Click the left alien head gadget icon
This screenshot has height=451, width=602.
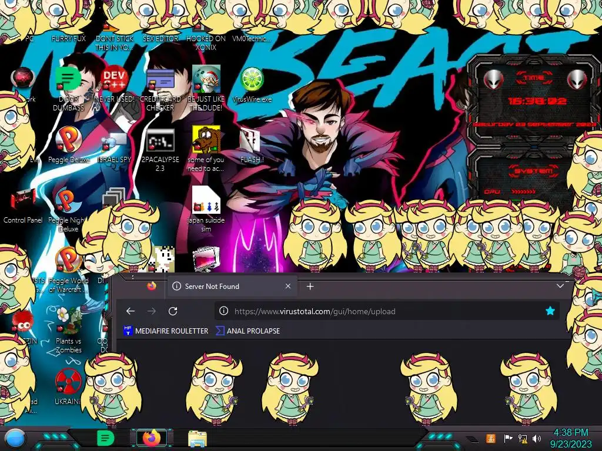[493, 79]
